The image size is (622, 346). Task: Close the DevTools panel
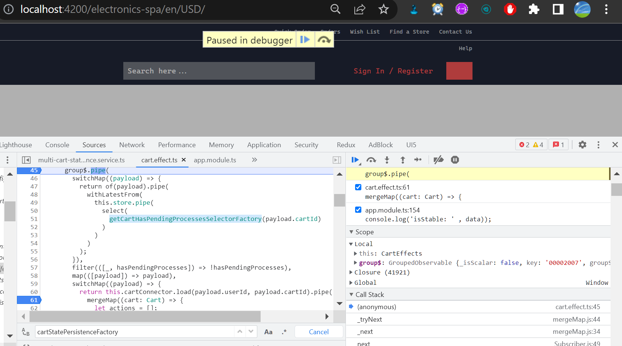point(615,145)
